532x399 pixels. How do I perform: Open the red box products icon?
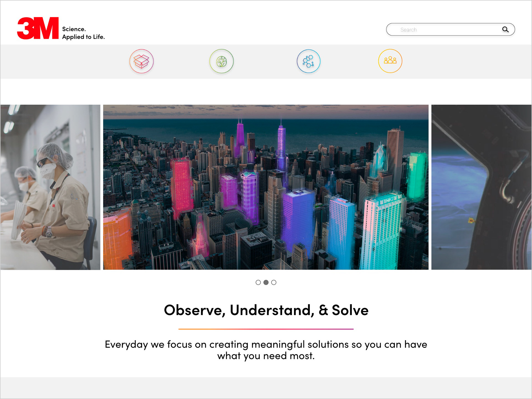click(x=142, y=61)
